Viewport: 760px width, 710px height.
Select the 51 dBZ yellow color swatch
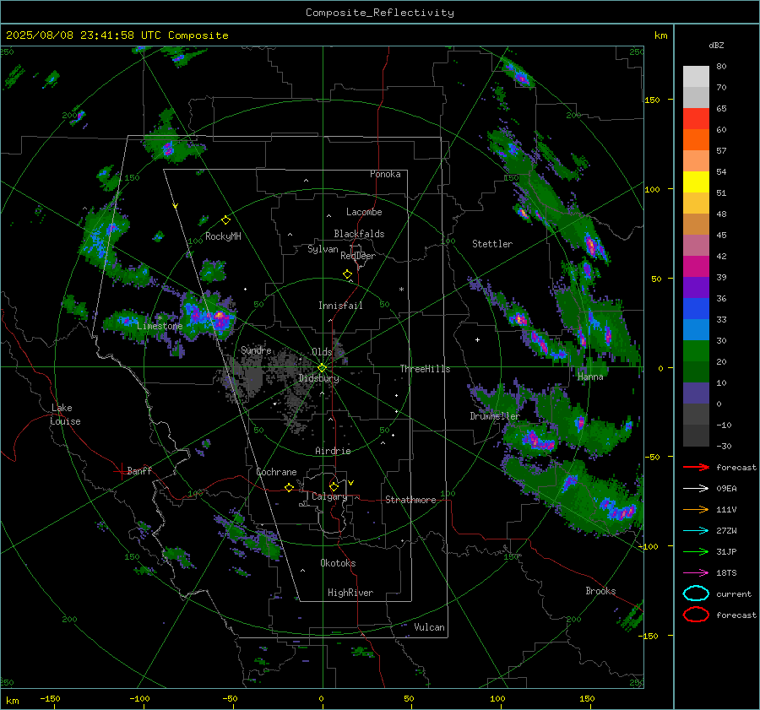pyautogui.click(x=696, y=182)
